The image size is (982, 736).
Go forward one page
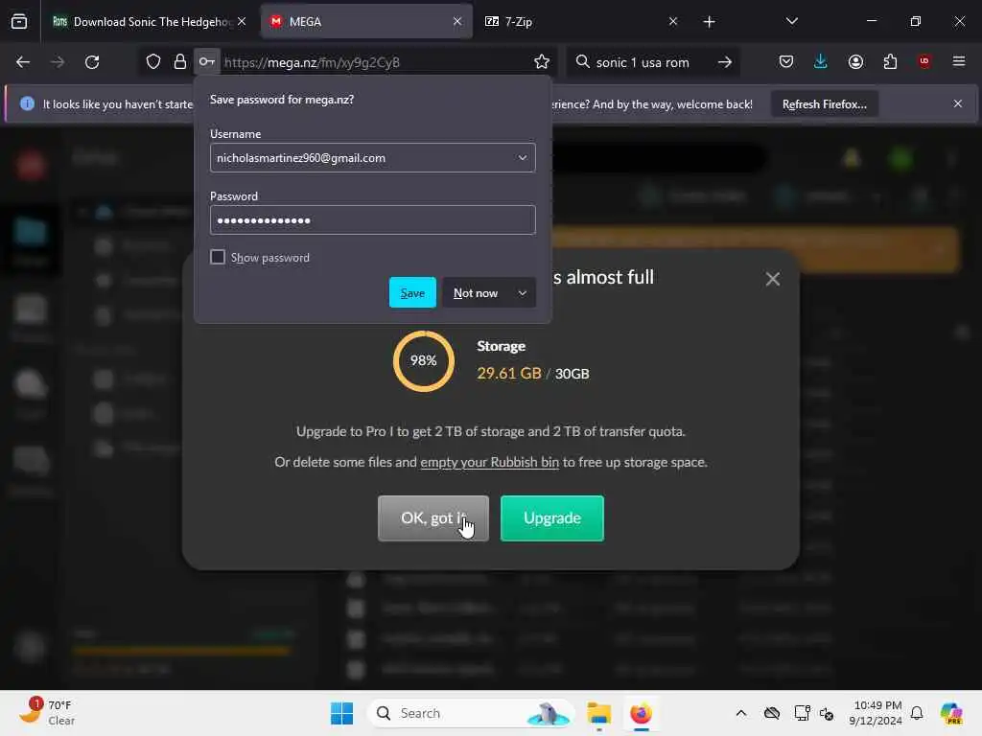(x=58, y=62)
